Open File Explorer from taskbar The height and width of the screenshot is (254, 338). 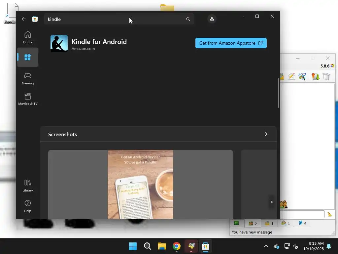click(162, 246)
